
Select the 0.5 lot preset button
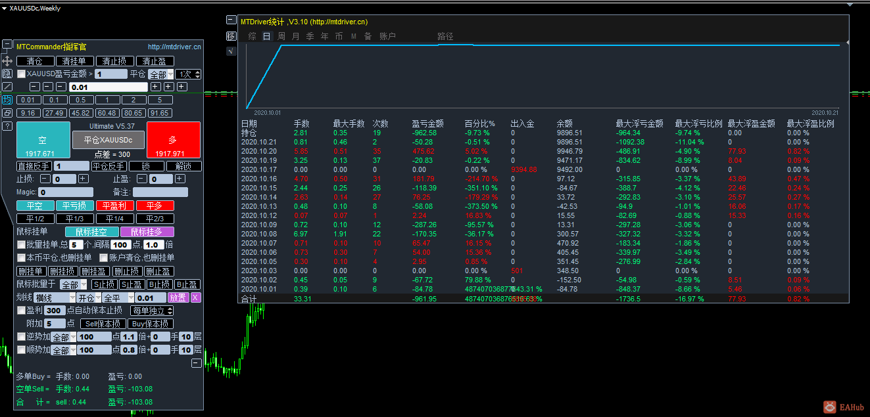click(x=80, y=100)
